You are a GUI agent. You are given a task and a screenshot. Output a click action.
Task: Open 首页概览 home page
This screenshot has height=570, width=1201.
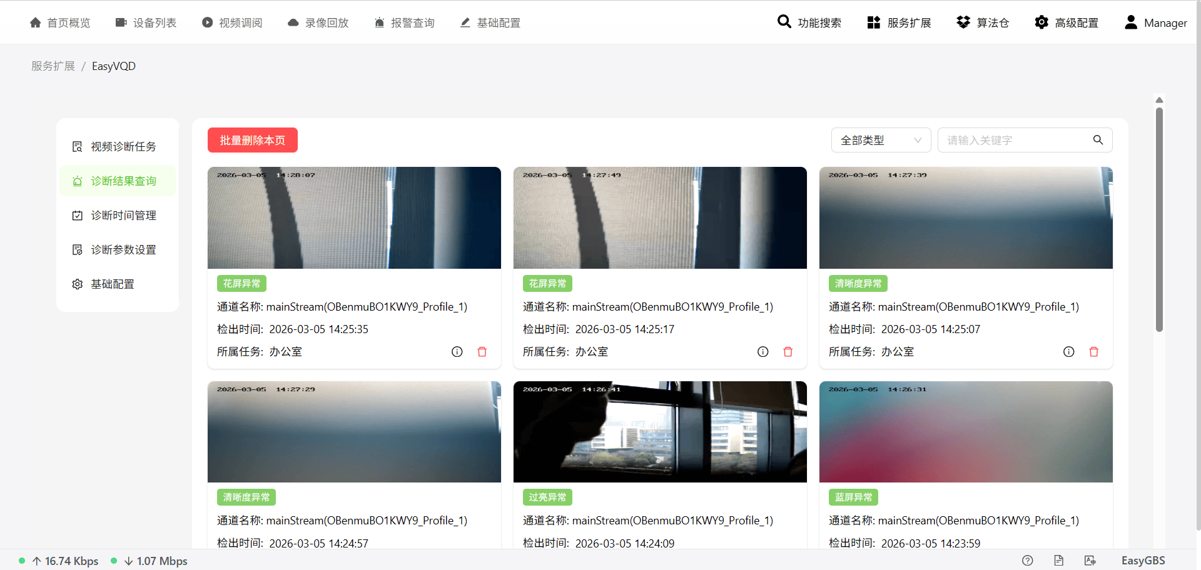coord(60,22)
